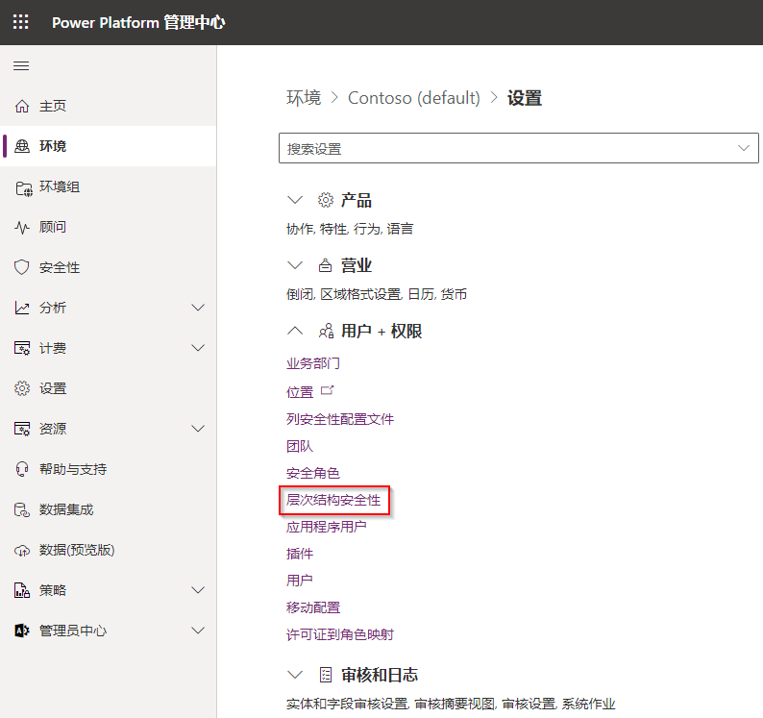
Task: Click the headset icon beside 帮助与支持
Action: coord(22,469)
